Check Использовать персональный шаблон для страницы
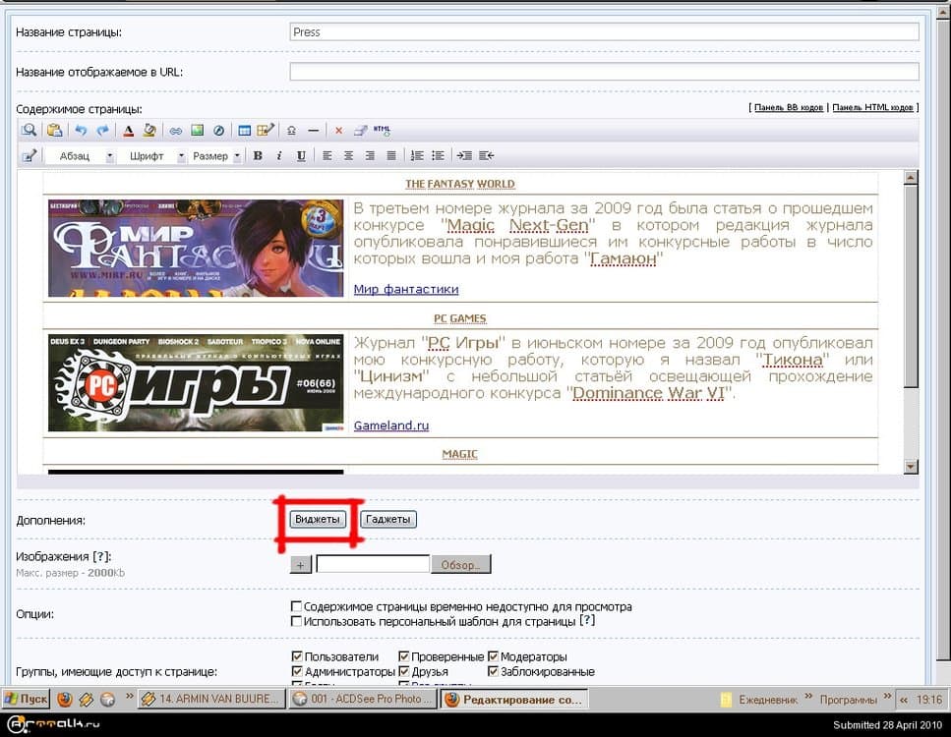951x737 pixels. pyautogui.click(x=295, y=620)
